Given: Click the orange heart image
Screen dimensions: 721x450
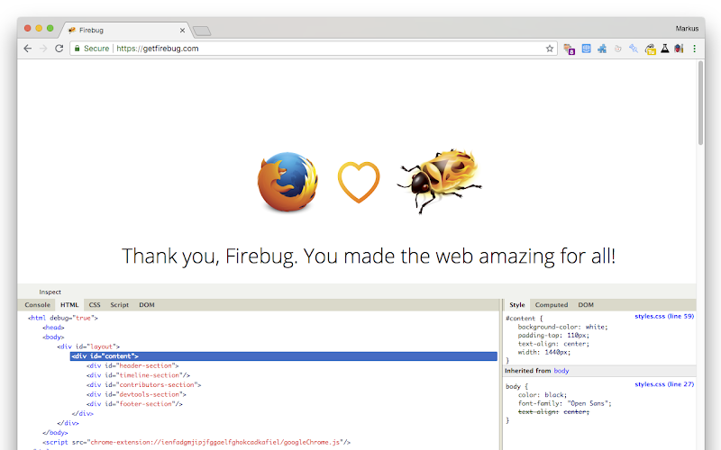Looking at the screenshot, I should pos(359,182).
